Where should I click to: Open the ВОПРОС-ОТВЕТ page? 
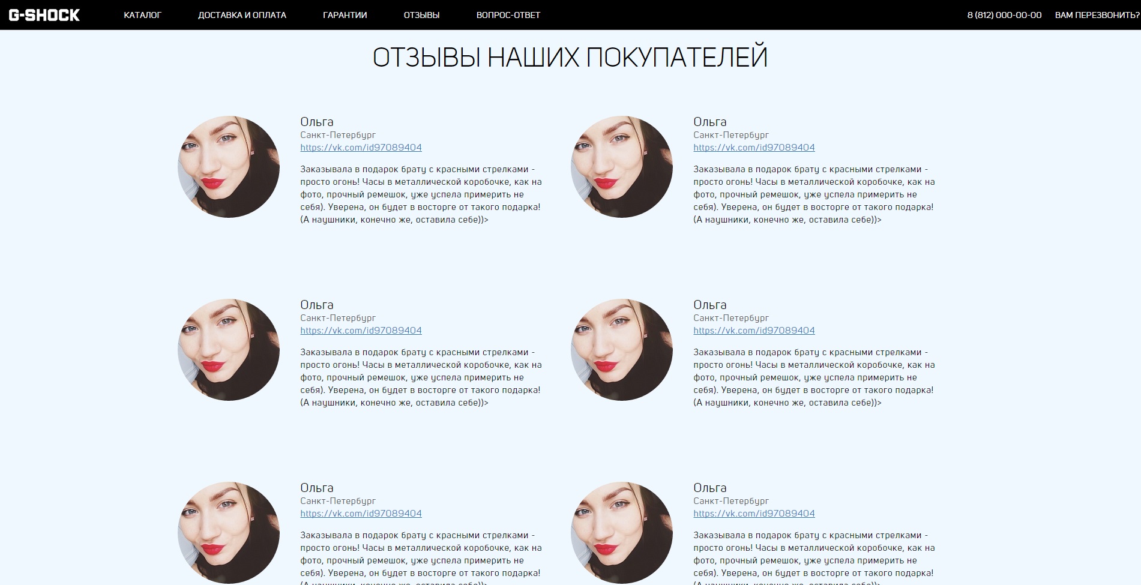tap(508, 15)
